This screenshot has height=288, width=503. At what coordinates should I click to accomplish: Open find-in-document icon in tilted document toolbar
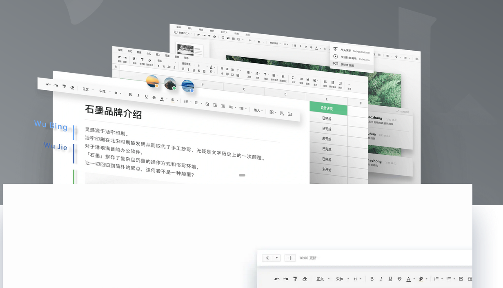[x=282, y=113]
